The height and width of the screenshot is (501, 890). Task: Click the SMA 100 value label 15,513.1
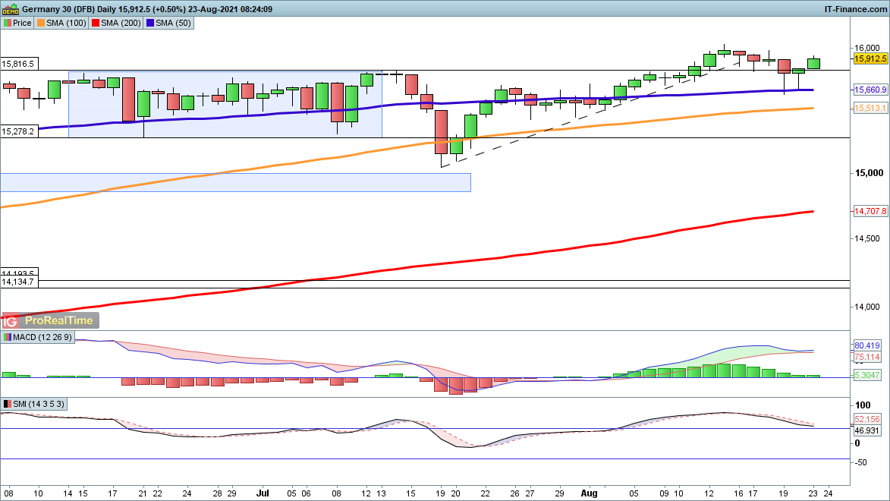pos(870,109)
